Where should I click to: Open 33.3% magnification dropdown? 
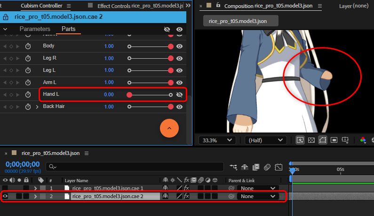coord(217,140)
